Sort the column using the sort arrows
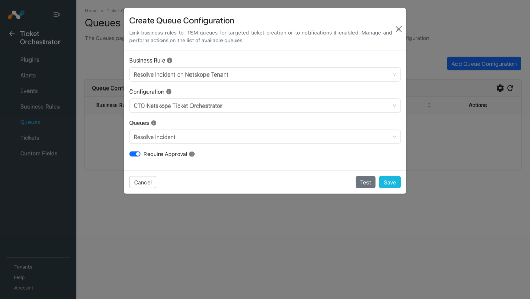The image size is (530, 299). (x=429, y=105)
